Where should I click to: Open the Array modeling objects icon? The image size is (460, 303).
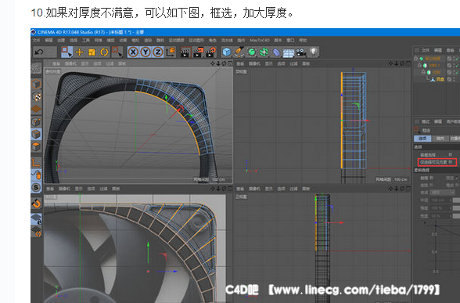[264, 52]
